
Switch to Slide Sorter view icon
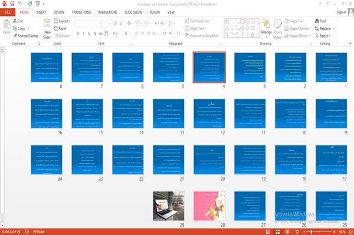(x=278, y=232)
